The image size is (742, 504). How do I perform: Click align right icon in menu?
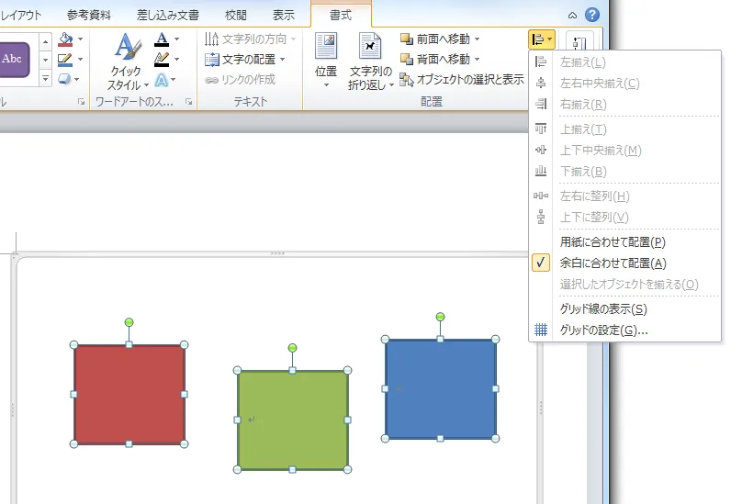[x=541, y=104]
